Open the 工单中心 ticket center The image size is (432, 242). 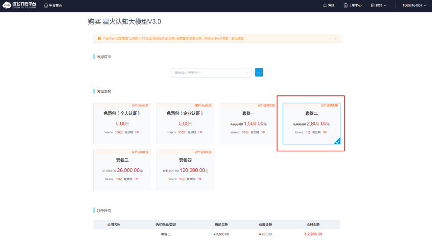click(x=352, y=6)
